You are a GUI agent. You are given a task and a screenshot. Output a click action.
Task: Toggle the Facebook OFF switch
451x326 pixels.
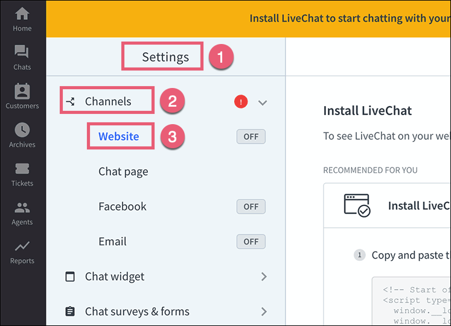251,207
